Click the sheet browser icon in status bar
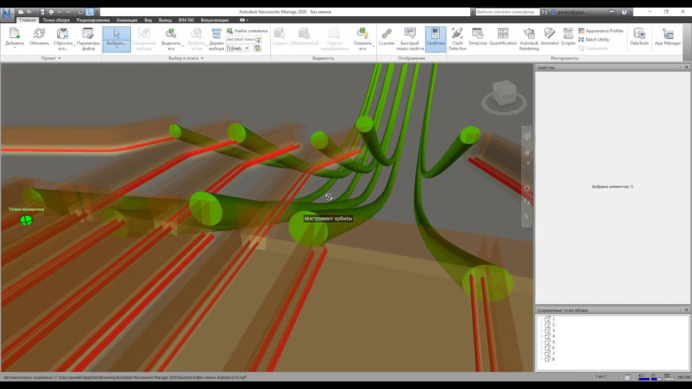Screen dimensions: 692x389 click(x=627, y=377)
